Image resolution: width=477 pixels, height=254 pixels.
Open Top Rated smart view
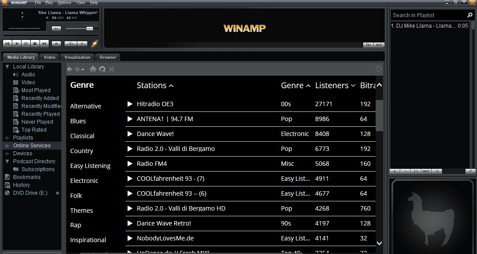34,130
